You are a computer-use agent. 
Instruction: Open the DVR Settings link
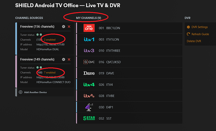point(200,27)
